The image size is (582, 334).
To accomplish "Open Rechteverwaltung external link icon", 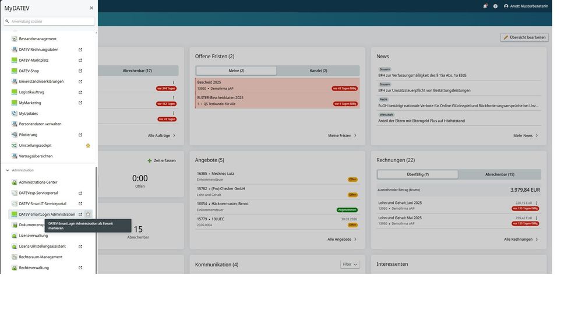I will point(80,268).
